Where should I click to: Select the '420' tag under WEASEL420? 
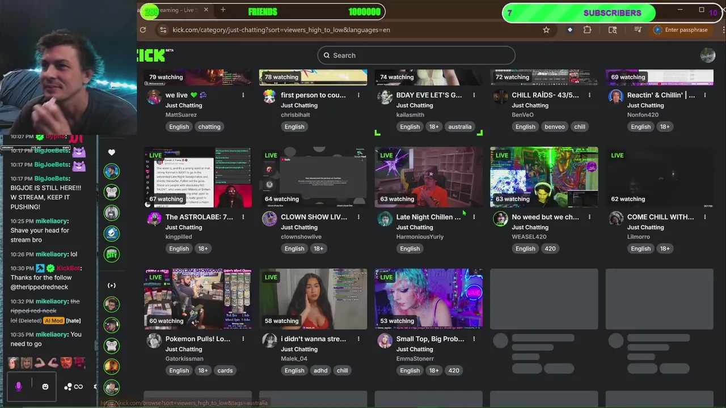tap(550, 249)
